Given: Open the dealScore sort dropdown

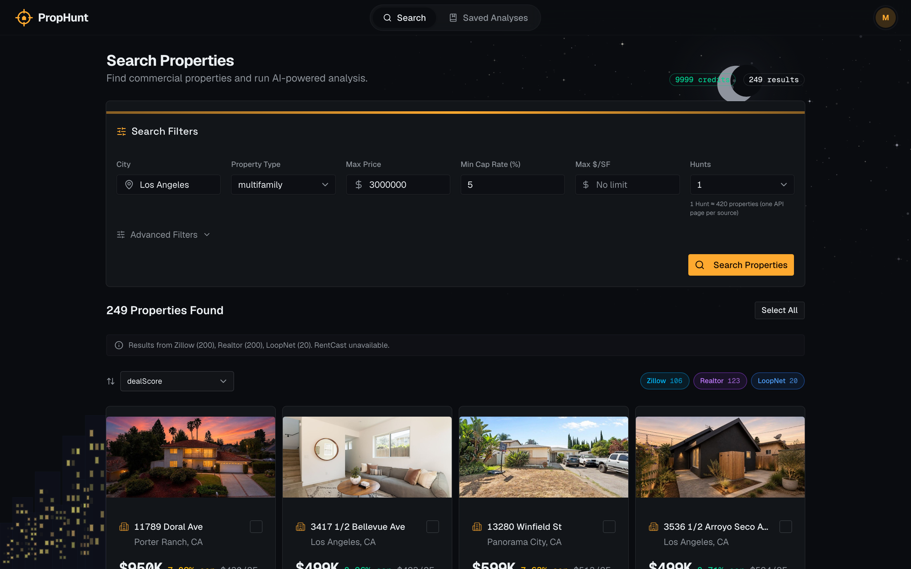Looking at the screenshot, I should point(177,381).
